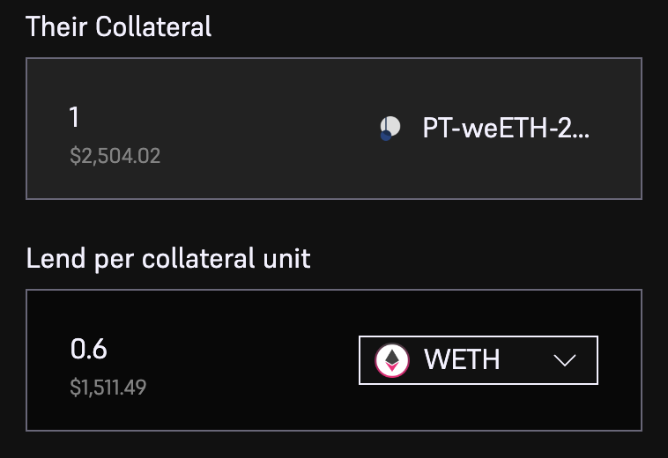Open the WETH token dropdown by its label

coord(462,359)
